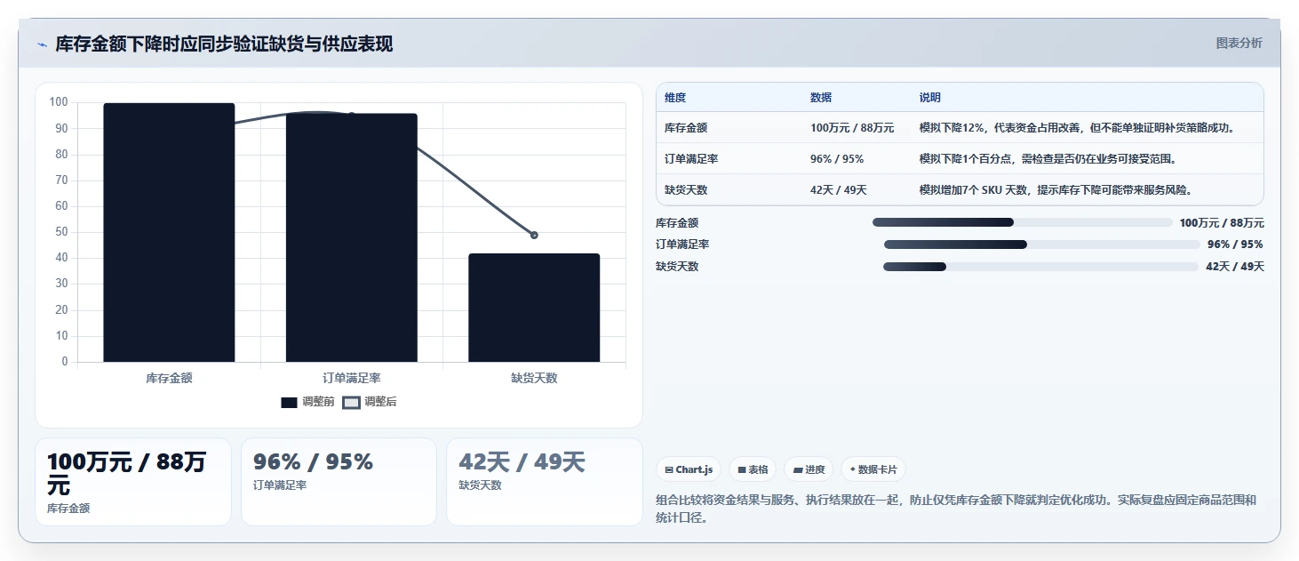
Task: Click the 缺货天数 label left of progress bar
Action: tap(677, 267)
